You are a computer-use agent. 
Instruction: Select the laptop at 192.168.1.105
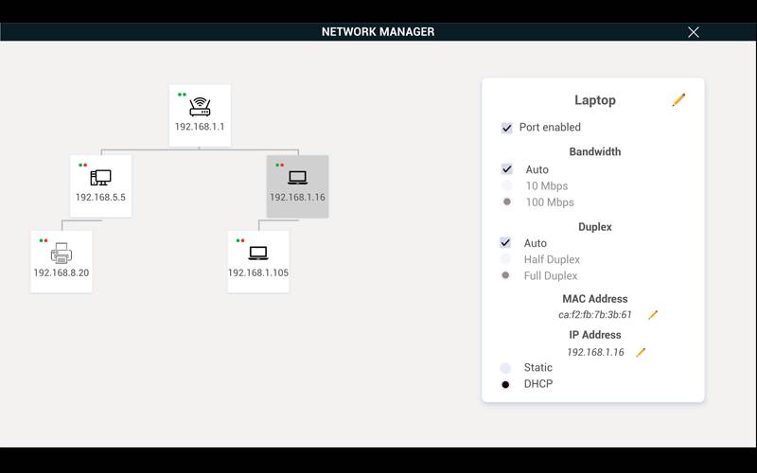click(257, 261)
